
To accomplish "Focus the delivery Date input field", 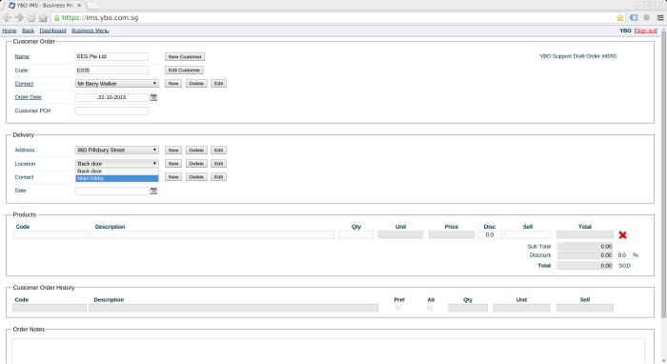I will pyautogui.click(x=111, y=191).
